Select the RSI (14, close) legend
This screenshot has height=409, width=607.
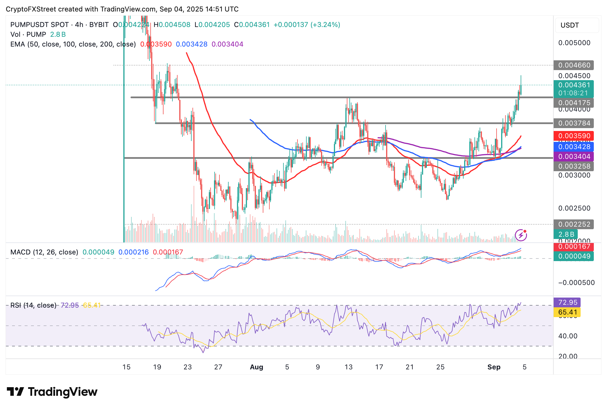tap(33, 305)
